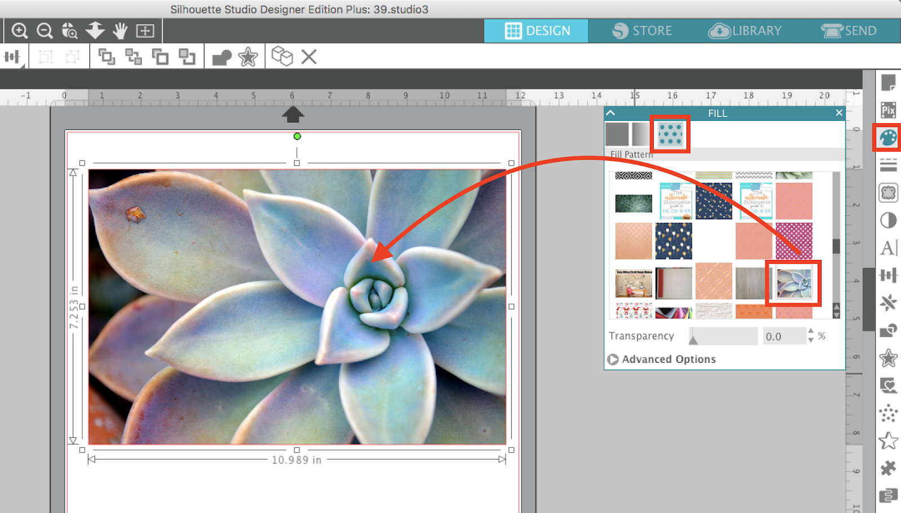Select the Fill Pattern polka dot option
The image size is (901, 513).
coord(670,134)
